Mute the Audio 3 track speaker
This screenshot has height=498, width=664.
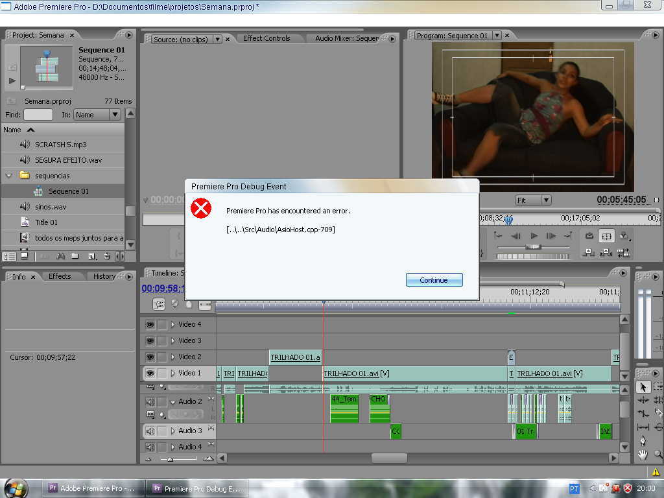tap(150, 431)
